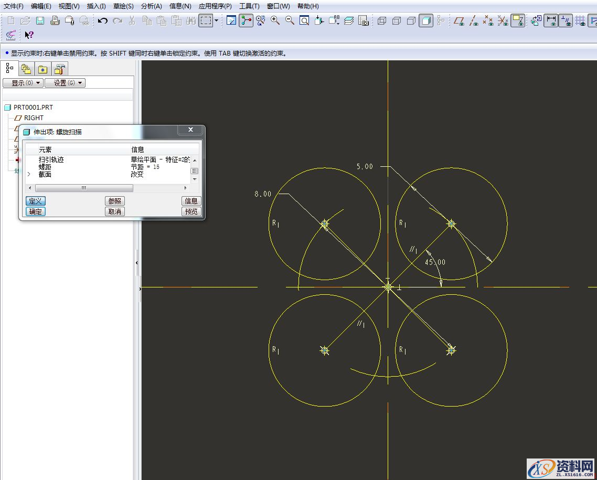Click the dialog's horizontal scrollbar thumb
Image resolution: width=597 pixels, height=480 pixels.
(x=83, y=188)
